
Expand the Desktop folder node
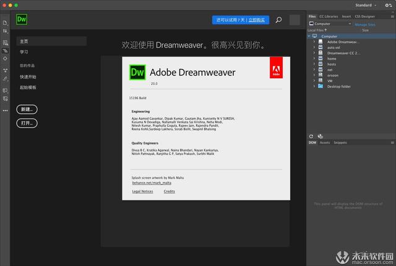click(314, 86)
